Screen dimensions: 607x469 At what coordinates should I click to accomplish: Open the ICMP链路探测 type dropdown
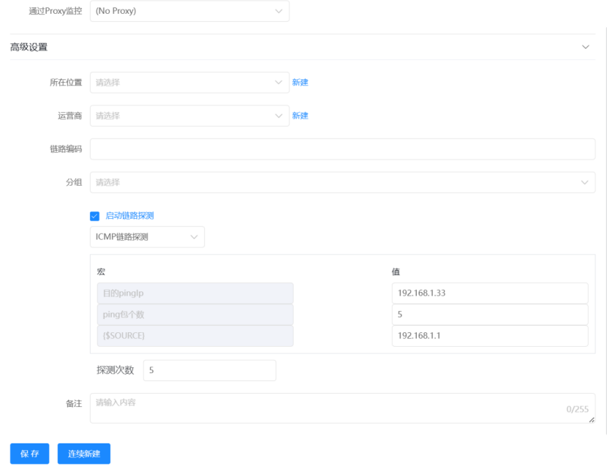(147, 237)
